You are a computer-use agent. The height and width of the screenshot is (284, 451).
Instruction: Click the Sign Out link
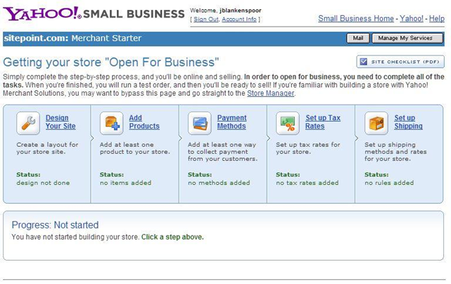(206, 19)
